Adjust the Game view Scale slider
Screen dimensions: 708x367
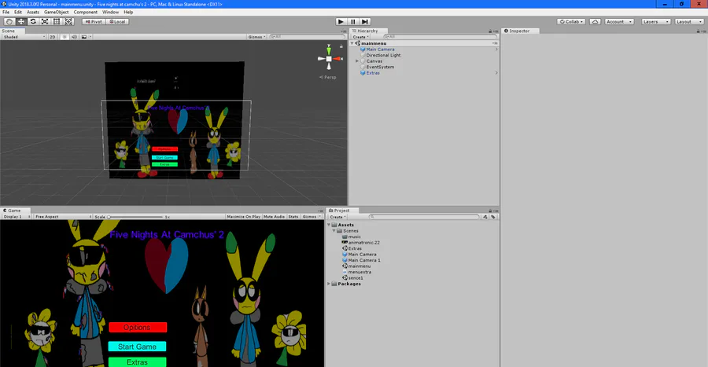click(135, 217)
